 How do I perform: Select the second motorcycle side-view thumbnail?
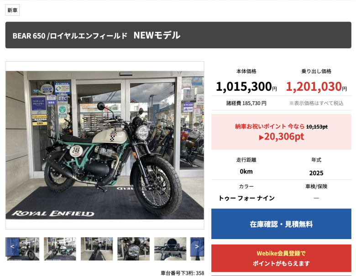point(60,249)
